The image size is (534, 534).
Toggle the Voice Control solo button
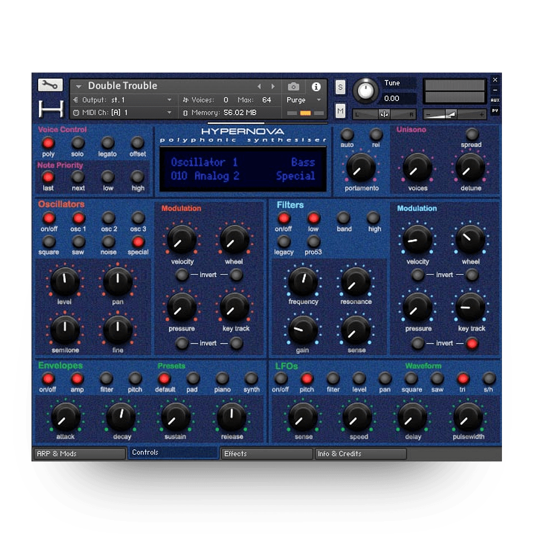point(78,143)
